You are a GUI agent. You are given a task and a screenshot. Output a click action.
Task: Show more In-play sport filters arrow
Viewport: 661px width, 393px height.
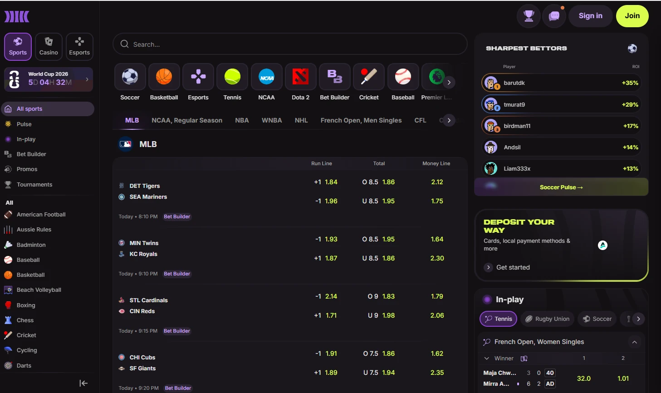point(638,319)
